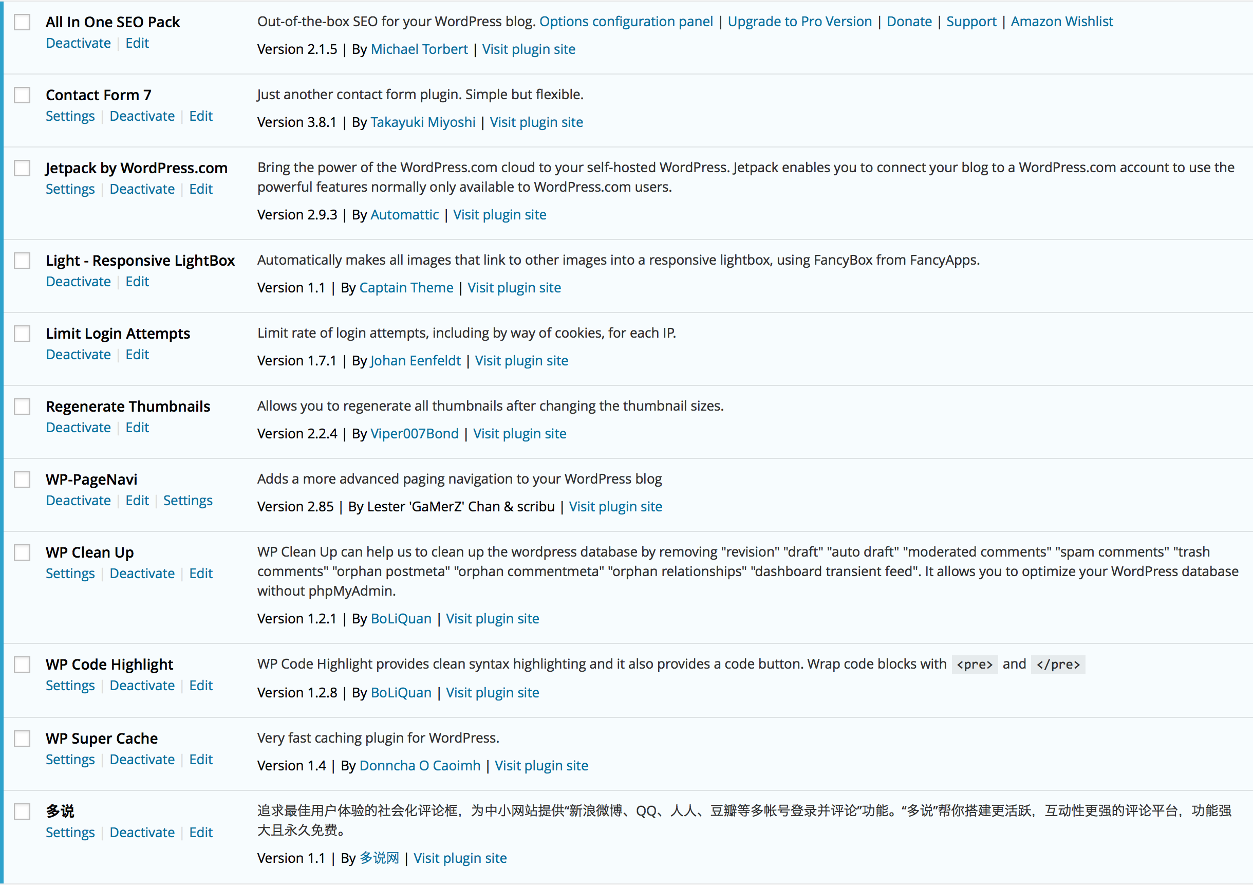
Task: Open the Amazon Wishlist link
Action: (x=1061, y=21)
